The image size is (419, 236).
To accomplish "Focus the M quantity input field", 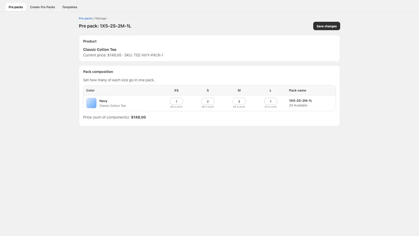I will click(x=239, y=101).
